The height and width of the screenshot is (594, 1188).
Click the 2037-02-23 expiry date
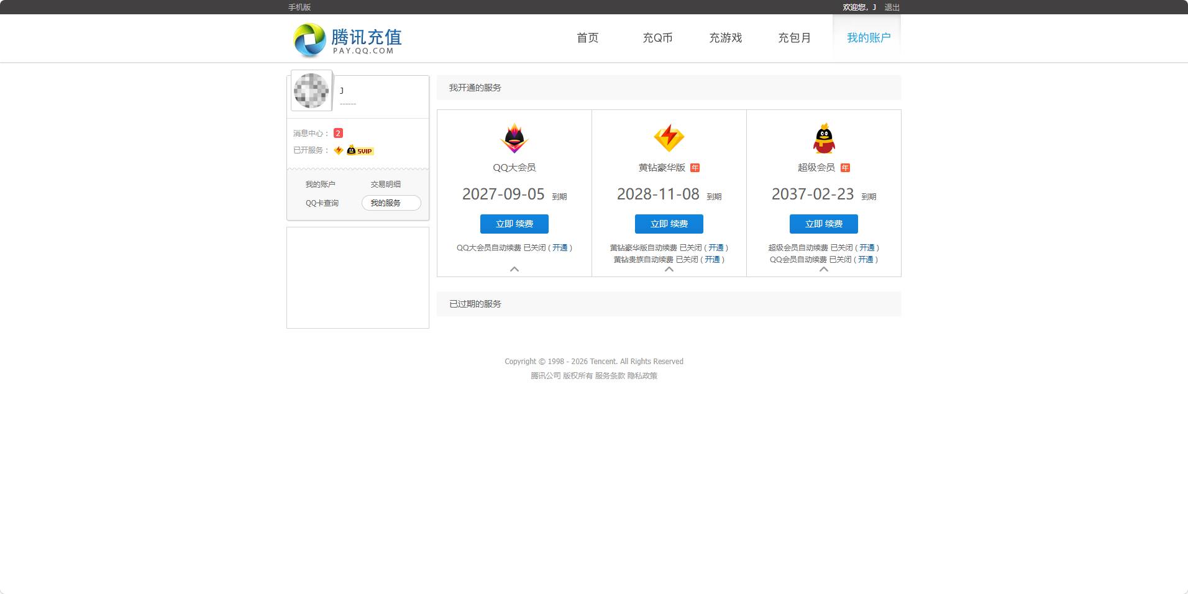(813, 194)
